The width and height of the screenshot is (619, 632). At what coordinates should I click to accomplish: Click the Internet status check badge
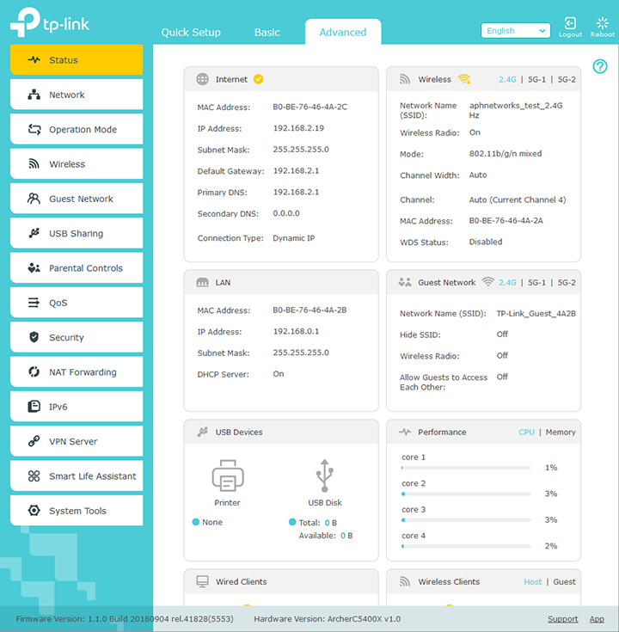[x=259, y=79]
